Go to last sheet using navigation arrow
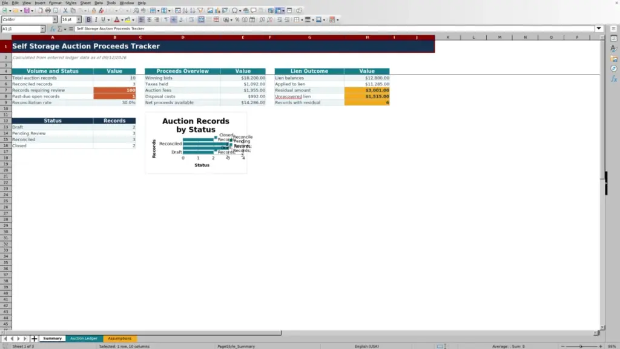Screen dimensions: 620x349 click(x=25, y=339)
